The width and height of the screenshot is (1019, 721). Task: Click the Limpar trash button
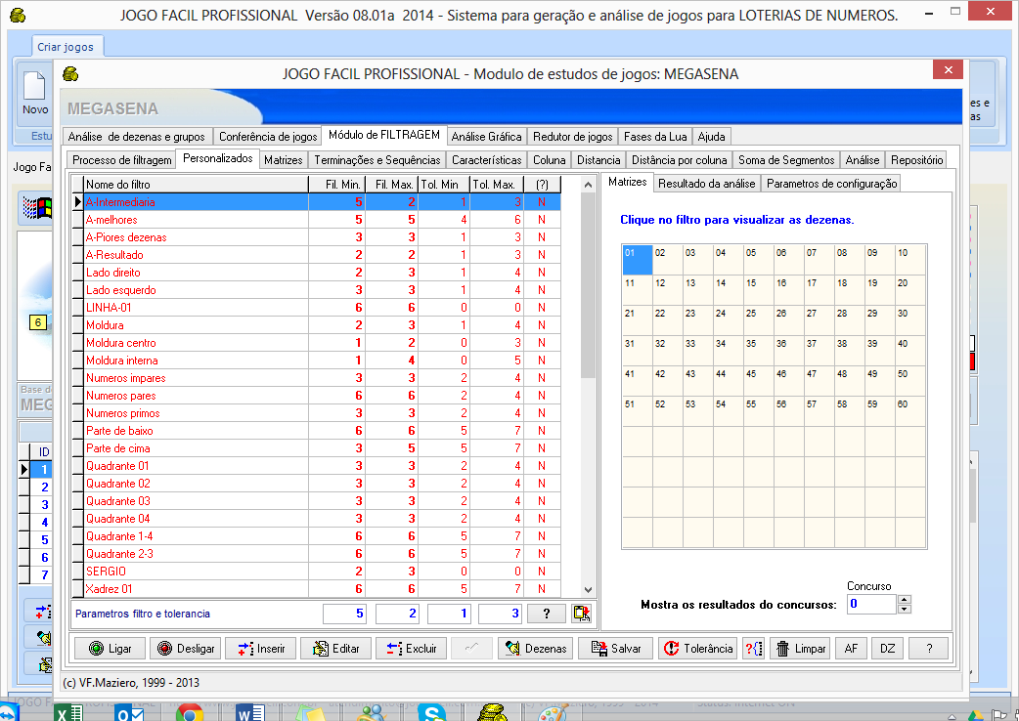coord(801,648)
